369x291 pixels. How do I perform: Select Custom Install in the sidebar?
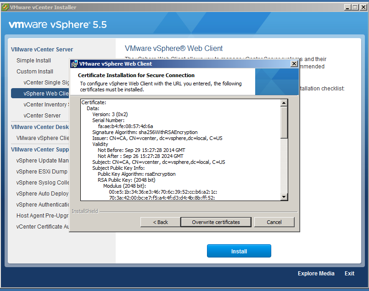point(35,72)
